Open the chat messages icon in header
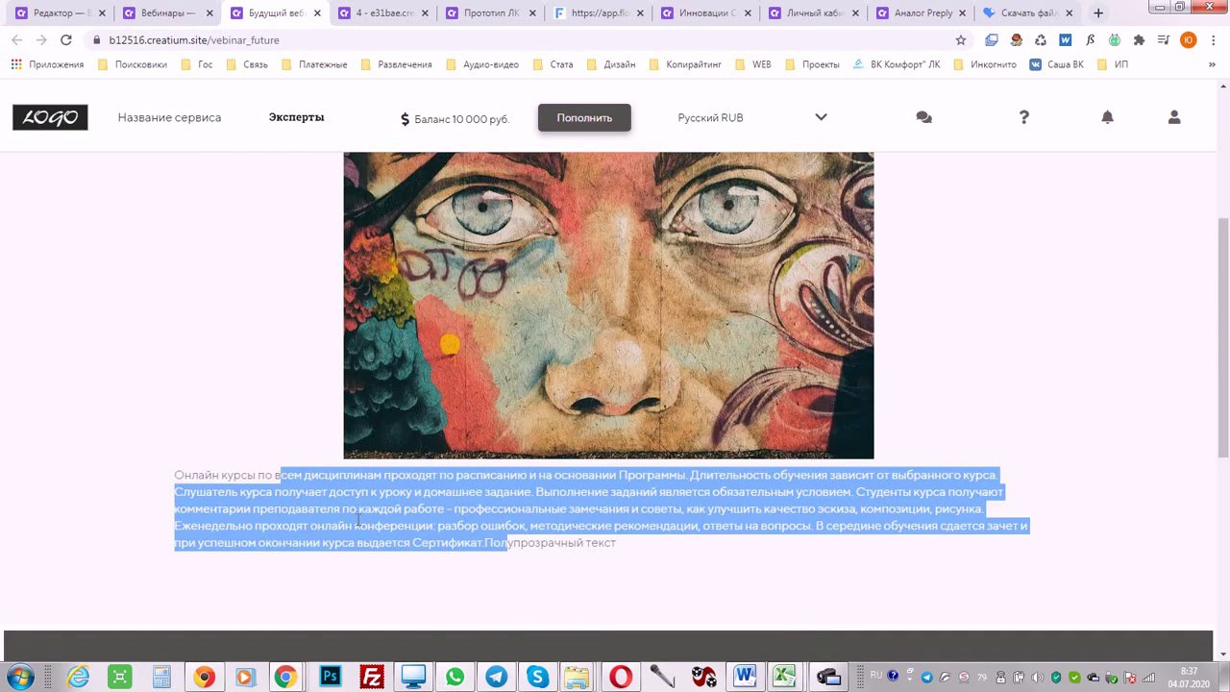 tap(923, 117)
